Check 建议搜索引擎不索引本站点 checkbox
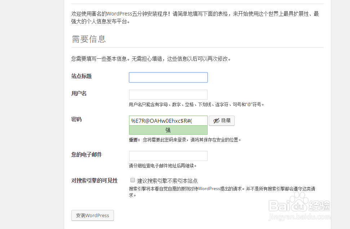Image resolution: width=350 pixels, height=229 pixels. click(133, 180)
